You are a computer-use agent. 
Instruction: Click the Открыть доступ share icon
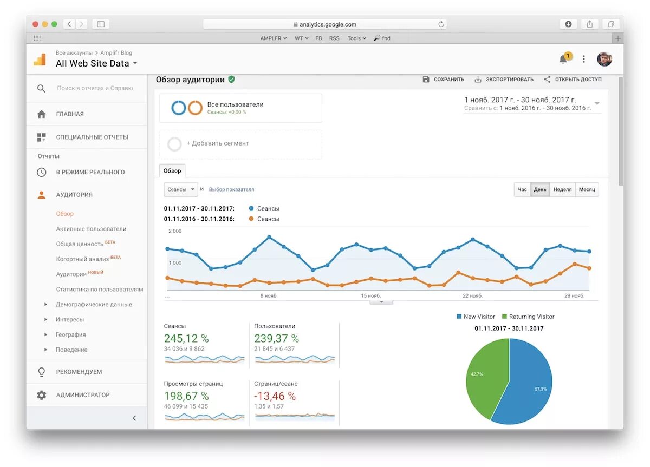pos(547,79)
